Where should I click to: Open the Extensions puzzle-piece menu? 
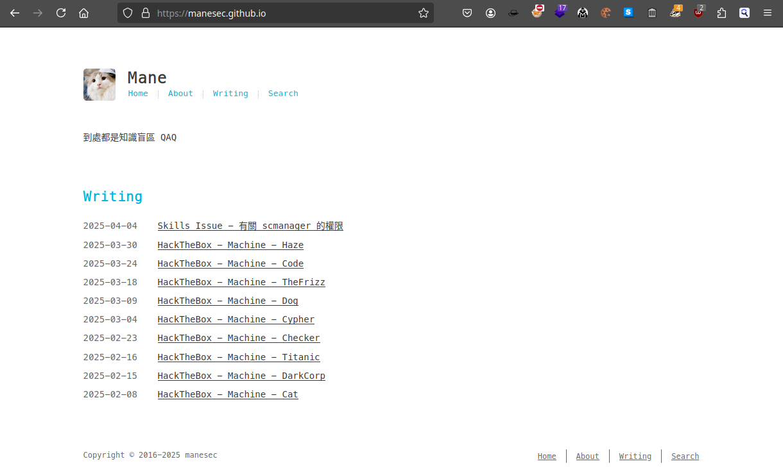[x=721, y=13]
